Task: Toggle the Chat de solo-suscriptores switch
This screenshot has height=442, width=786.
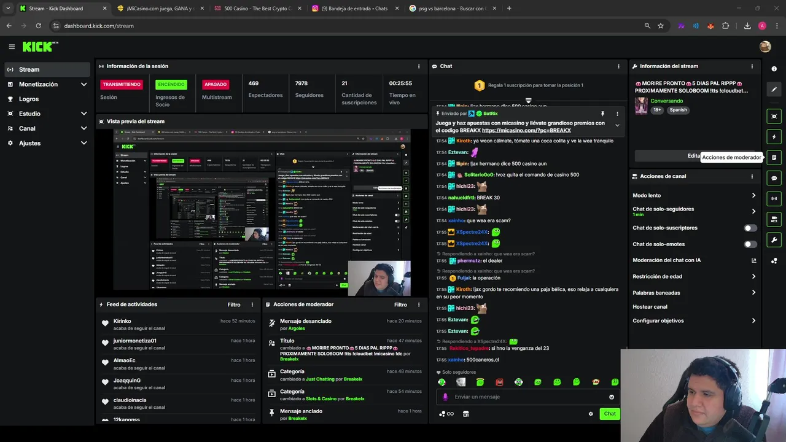Action: pos(750,228)
